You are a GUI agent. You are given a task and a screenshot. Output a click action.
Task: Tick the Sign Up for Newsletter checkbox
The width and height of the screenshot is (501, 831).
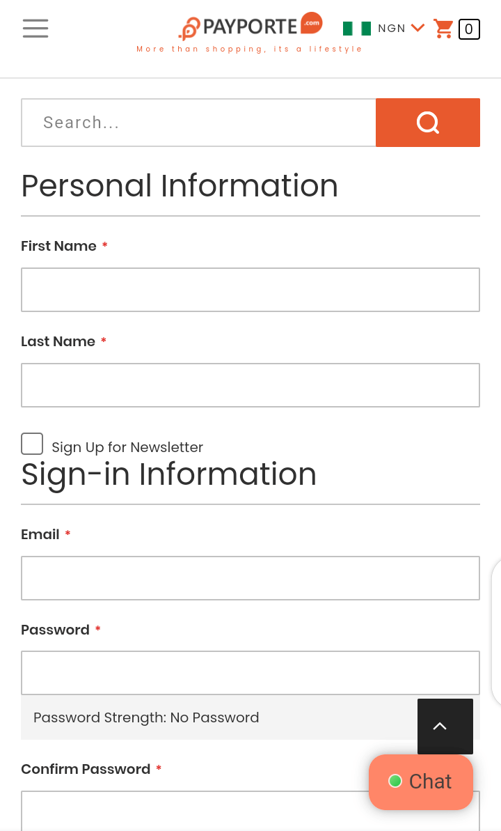(32, 444)
